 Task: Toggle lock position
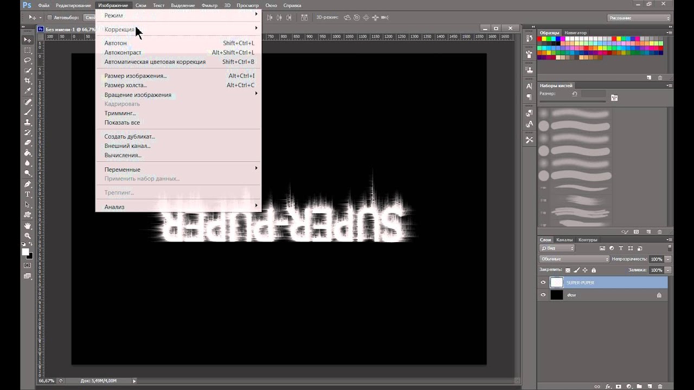[585, 270]
